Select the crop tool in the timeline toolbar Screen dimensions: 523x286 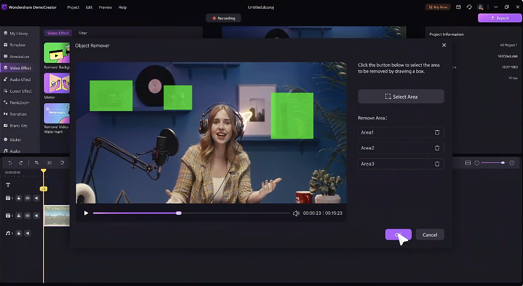[37, 163]
